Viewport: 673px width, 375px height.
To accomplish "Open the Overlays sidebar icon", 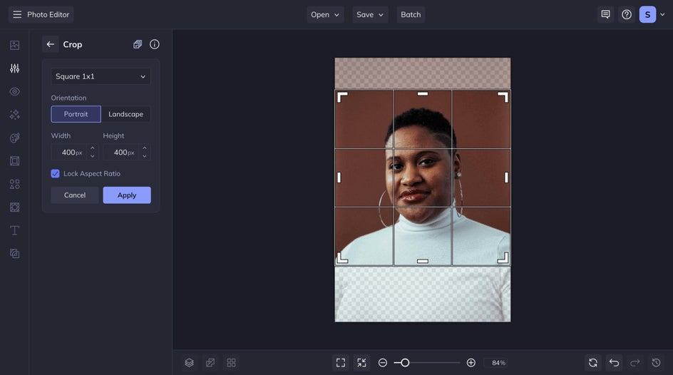I will click(x=14, y=207).
